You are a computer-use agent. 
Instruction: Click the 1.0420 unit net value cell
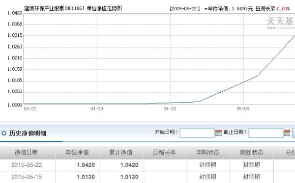pos(86,165)
